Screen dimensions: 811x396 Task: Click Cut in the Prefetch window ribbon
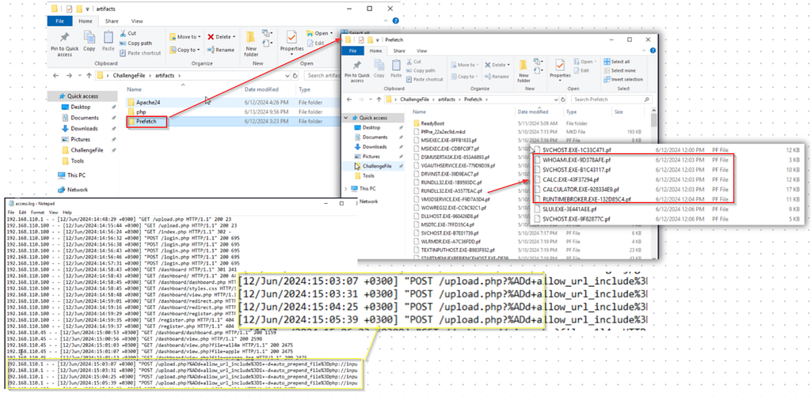413,62
